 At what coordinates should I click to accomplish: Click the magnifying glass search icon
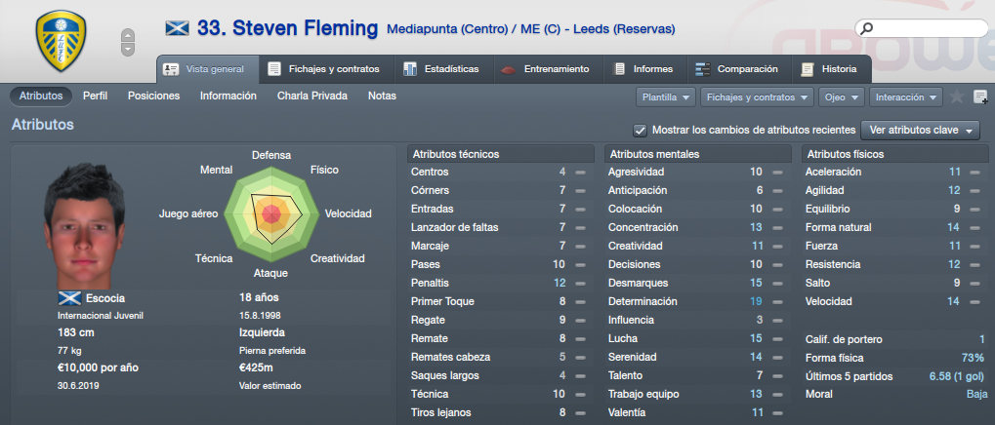click(866, 28)
